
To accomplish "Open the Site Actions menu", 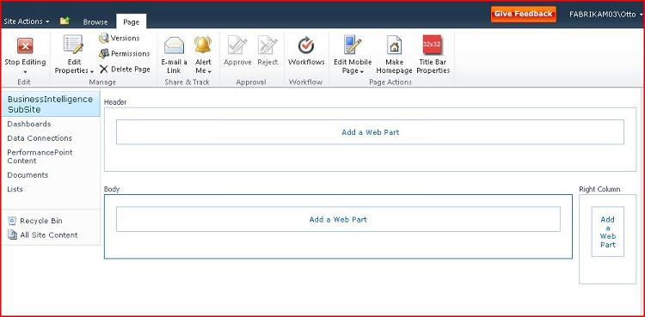I will [x=27, y=21].
